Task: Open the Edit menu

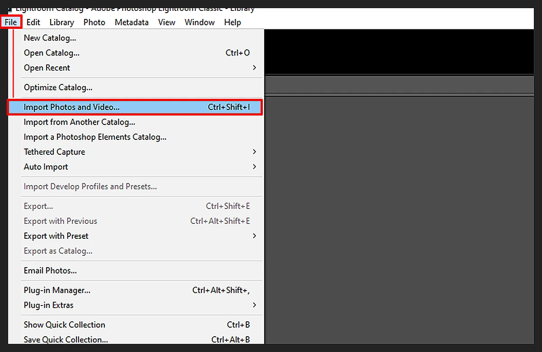Action: click(33, 22)
